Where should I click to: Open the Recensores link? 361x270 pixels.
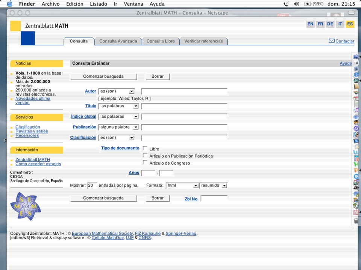coord(27,135)
